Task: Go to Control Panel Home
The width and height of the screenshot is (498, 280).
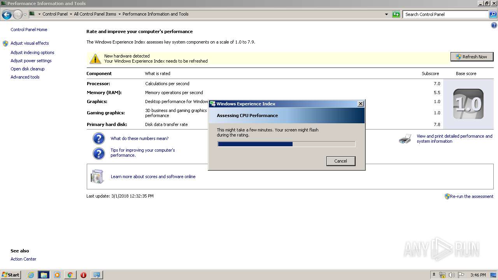Action: 29,30
